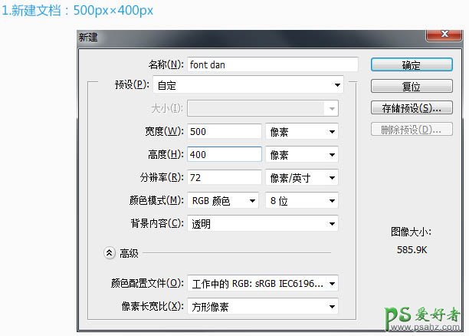Image resolution: width=469 pixels, height=336 pixels.
Task: Open the 预设 preset dropdown set to 自定
Action: point(247,85)
